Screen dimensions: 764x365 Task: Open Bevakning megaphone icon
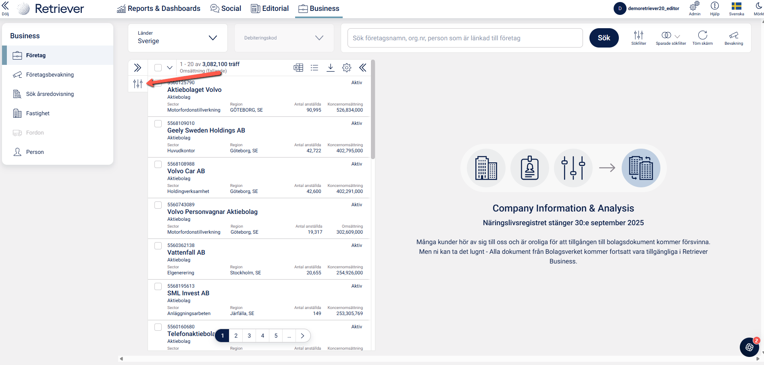734,38
